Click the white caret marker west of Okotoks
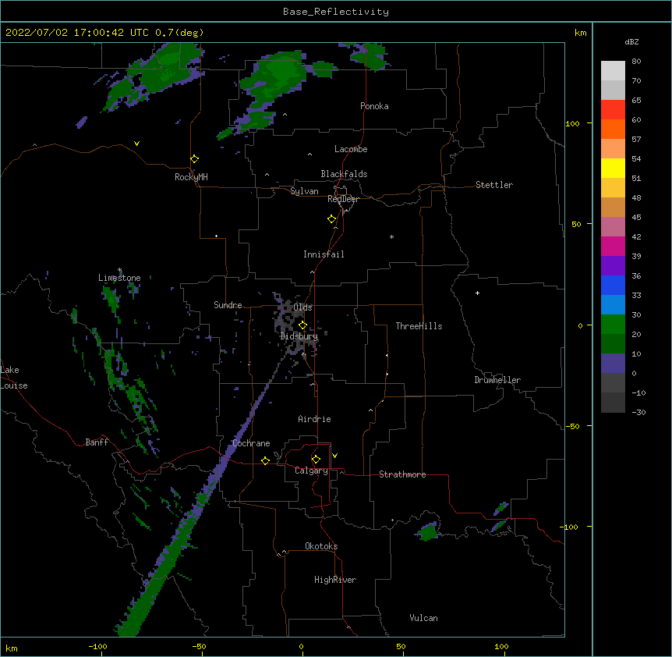This screenshot has width=672, height=657. click(x=284, y=552)
